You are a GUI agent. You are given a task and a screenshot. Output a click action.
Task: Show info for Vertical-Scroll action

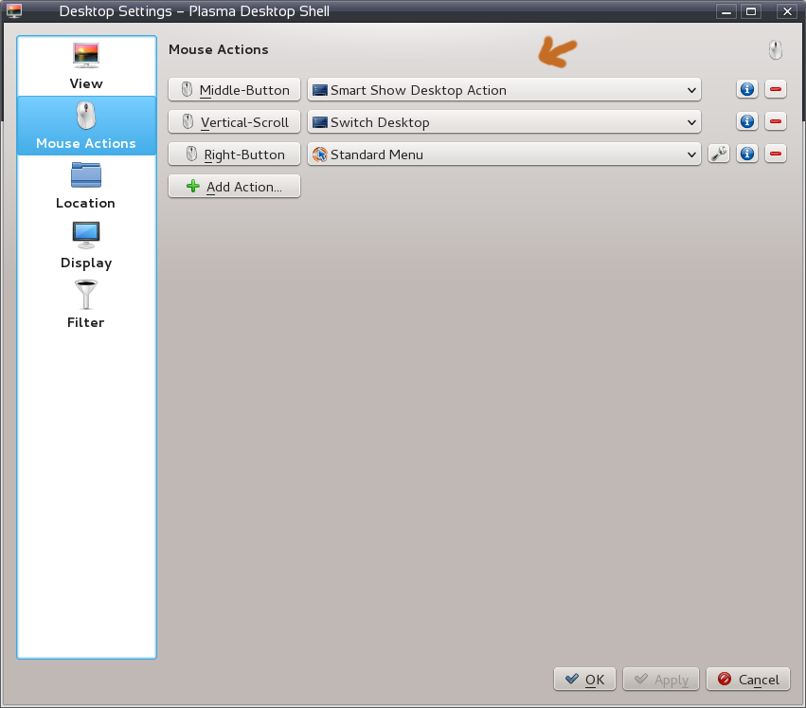click(747, 121)
